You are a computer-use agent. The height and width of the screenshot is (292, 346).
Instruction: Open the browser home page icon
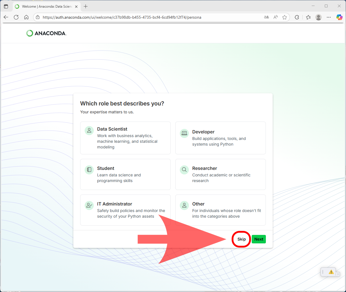point(26,17)
